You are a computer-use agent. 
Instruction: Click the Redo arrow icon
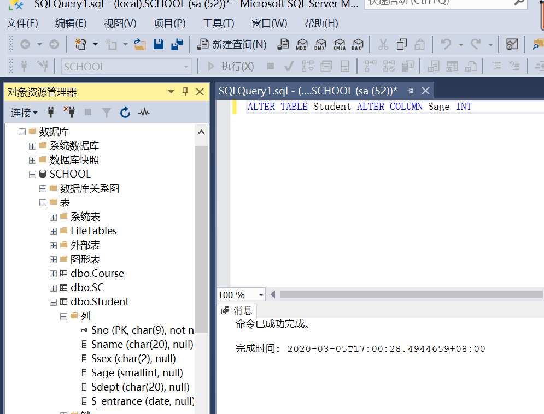[x=476, y=44]
